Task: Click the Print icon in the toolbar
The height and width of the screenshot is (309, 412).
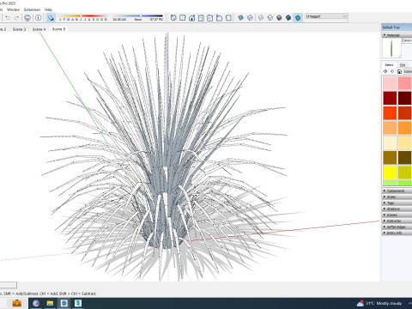Action: (27, 18)
